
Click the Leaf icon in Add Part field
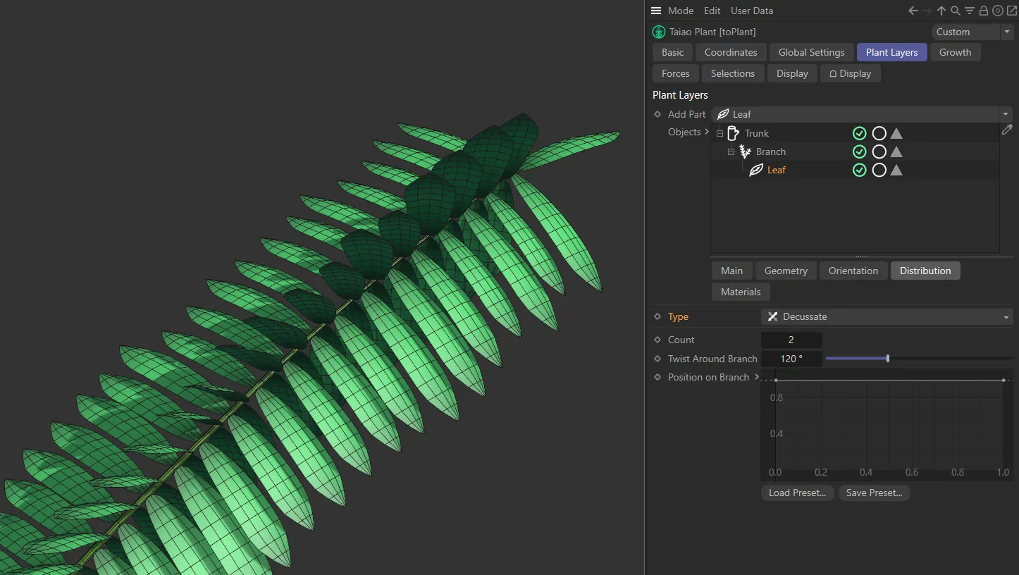coord(722,114)
